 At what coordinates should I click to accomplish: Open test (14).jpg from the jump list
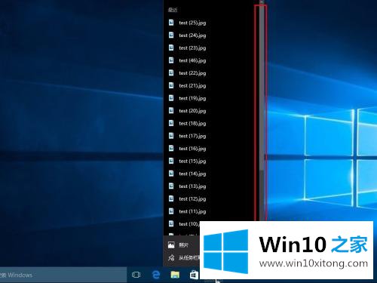[211, 174]
